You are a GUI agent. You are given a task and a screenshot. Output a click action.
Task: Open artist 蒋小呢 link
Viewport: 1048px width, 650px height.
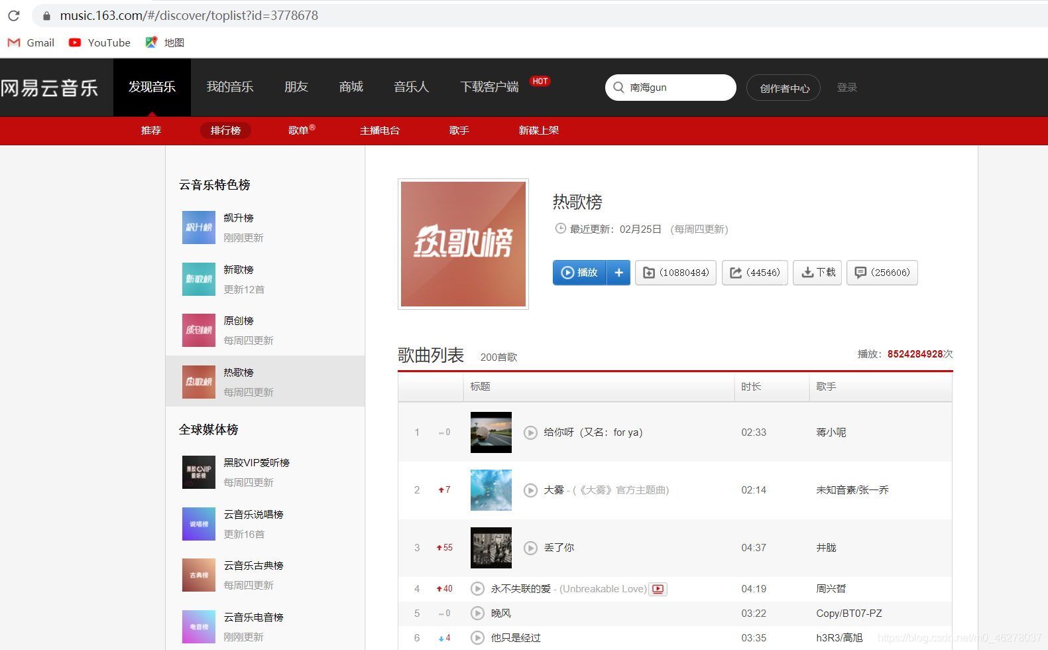(x=831, y=432)
